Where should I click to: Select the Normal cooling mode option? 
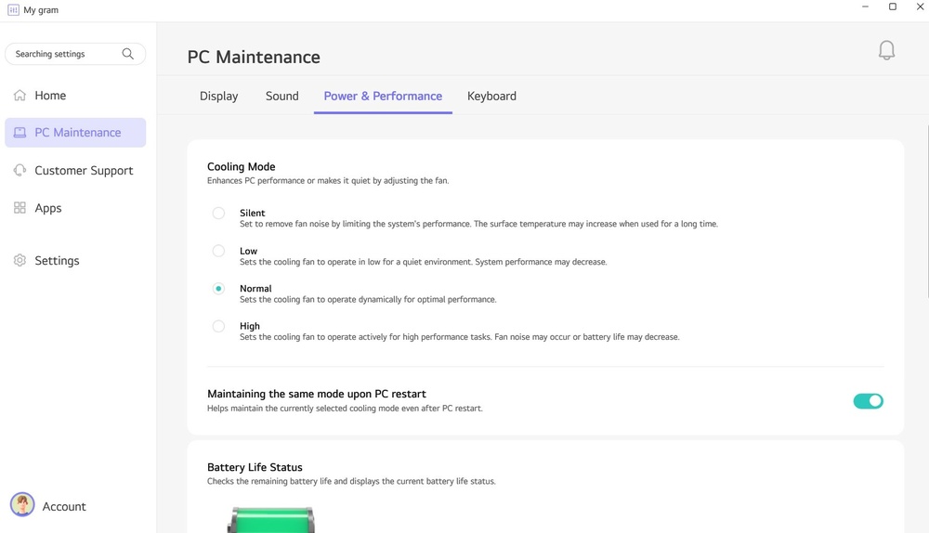(x=218, y=289)
